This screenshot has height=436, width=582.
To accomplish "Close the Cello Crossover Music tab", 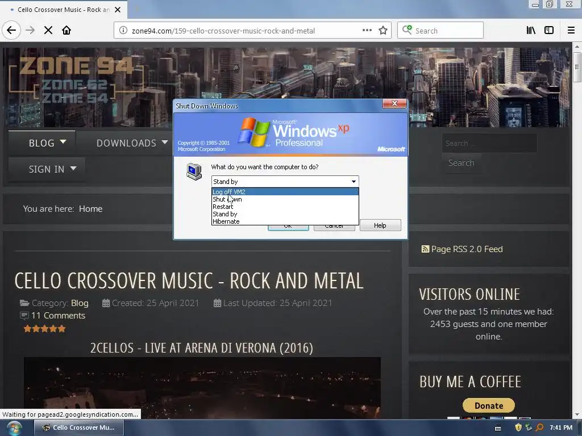I will click(x=118, y=10).
